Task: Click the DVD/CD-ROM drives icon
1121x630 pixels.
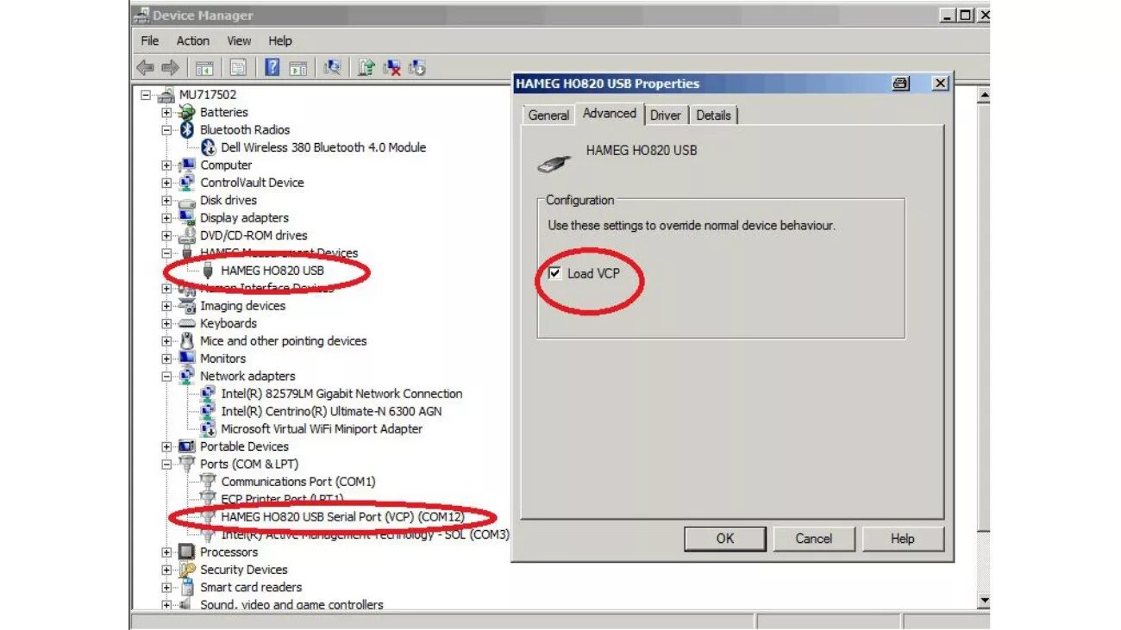Action: [186, 235]
